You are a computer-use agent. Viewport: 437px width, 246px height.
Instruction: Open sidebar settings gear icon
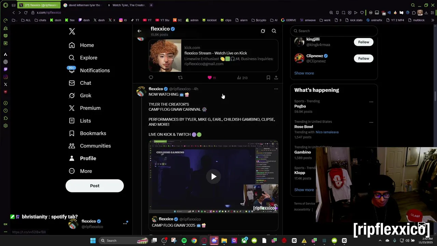(5, 126)
